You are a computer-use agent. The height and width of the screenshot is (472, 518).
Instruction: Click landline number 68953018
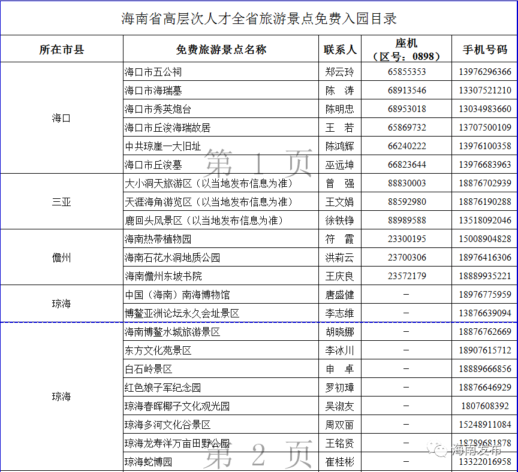(x=406, y=108)
